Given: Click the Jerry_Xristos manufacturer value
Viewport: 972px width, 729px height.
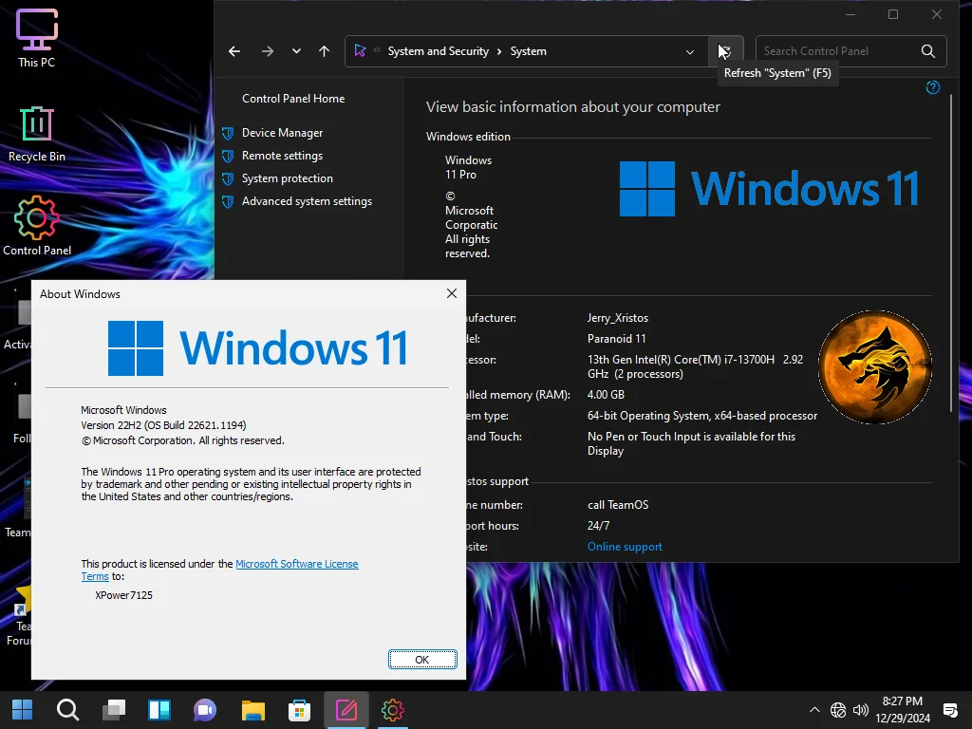Looking at the screenshot, I should pos(618,318).
